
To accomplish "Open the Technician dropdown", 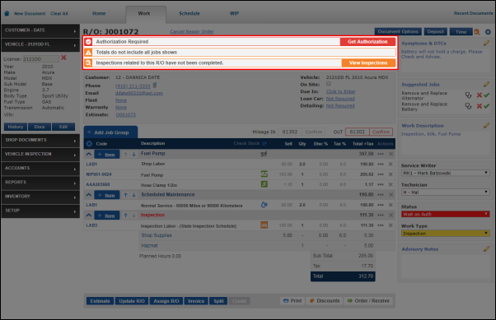I will [446, 192].
